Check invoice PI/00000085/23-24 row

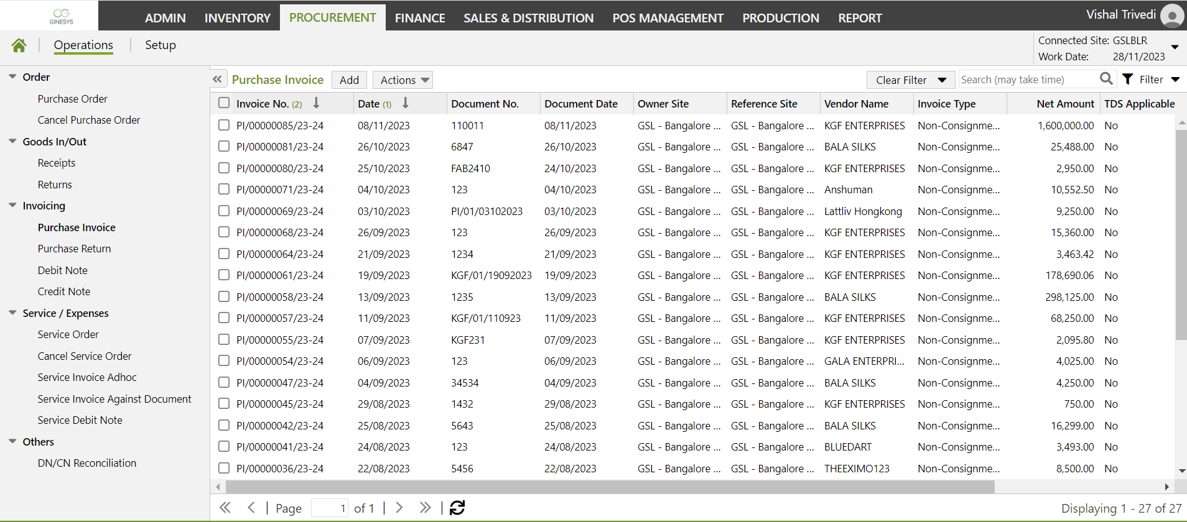click(224, 125)
